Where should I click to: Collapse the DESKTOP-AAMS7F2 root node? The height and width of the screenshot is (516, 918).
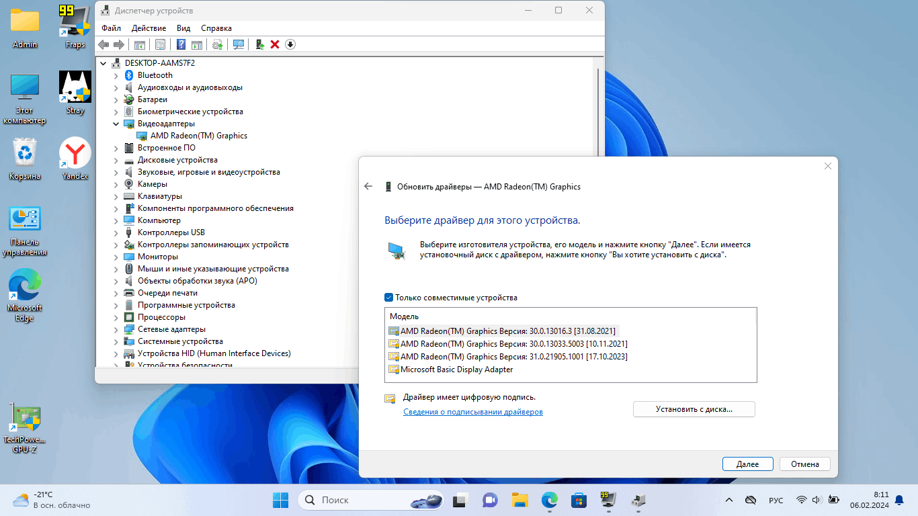(x=103, y=63)
